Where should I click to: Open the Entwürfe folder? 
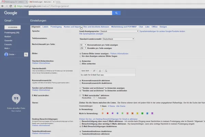(x=8, y=45)
